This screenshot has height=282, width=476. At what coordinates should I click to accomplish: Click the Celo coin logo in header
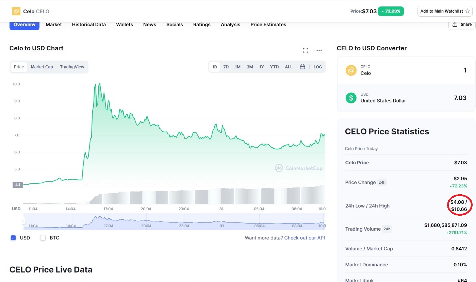16,11
